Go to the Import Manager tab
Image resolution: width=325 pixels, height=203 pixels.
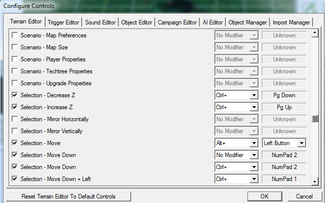(x=291, y=22)
